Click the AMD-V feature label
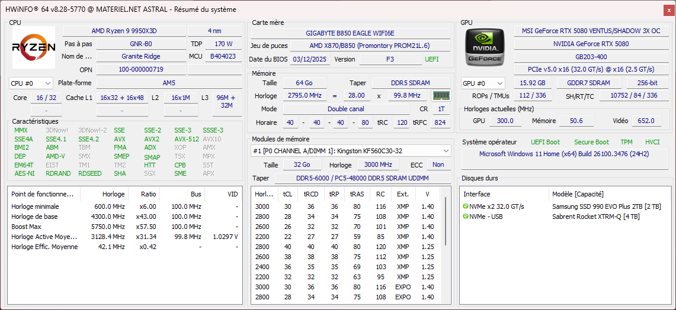 [55, 156]
